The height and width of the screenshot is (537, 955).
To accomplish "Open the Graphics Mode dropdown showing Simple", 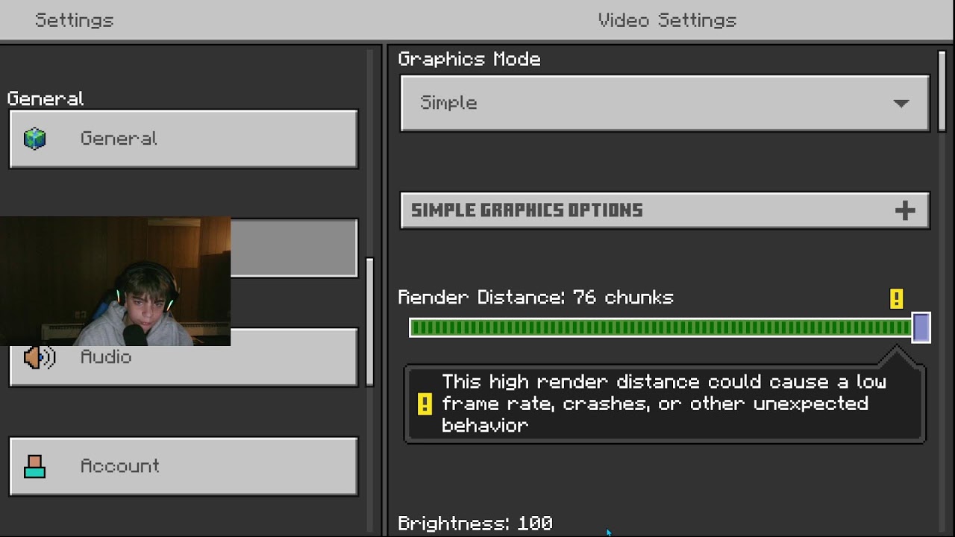I will click(665, 103).
